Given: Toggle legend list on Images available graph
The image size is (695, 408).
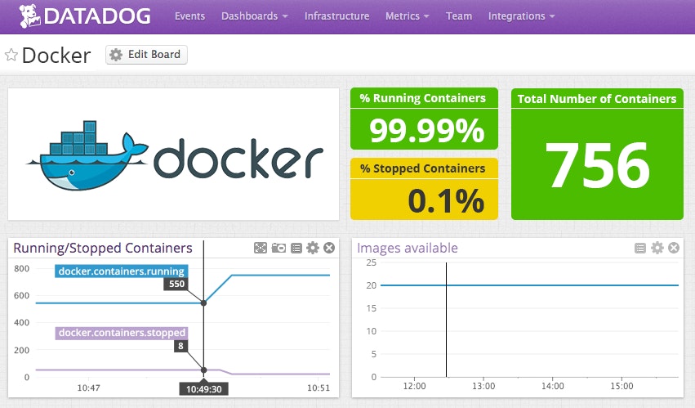Looking at the screenshot, I should click(640, 248).
